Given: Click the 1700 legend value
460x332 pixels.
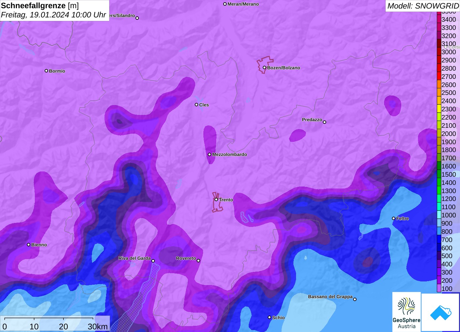Looking at the screenshot, I should 448,158.
